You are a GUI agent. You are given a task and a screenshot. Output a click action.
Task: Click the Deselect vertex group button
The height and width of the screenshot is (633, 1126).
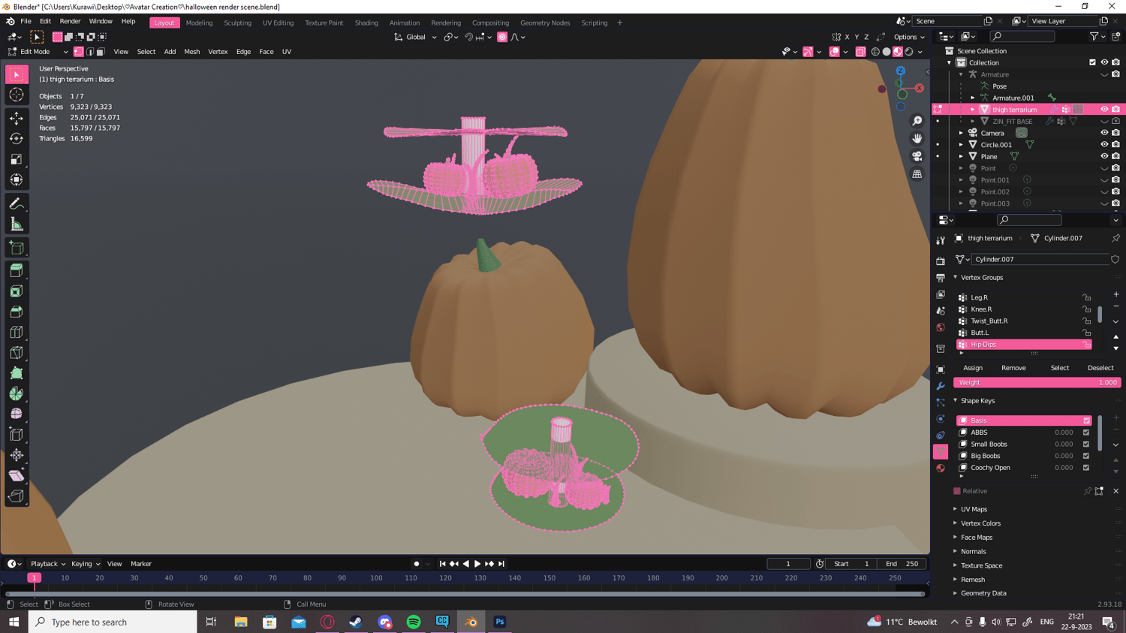click(1100, 368)
